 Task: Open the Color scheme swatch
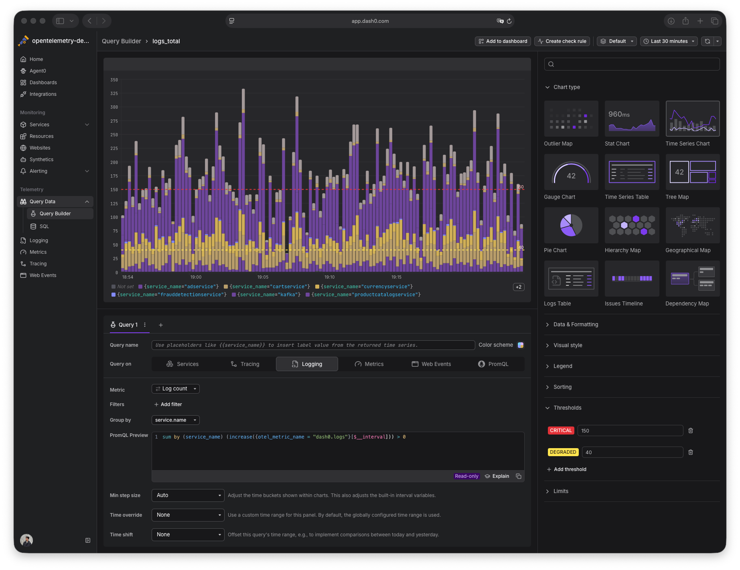tap(520, 345)
